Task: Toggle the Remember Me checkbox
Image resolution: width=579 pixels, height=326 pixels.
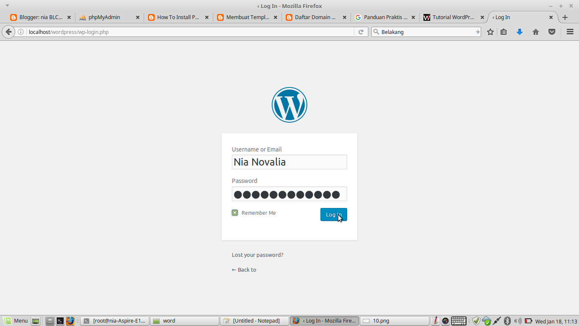Action: (235, 213)
